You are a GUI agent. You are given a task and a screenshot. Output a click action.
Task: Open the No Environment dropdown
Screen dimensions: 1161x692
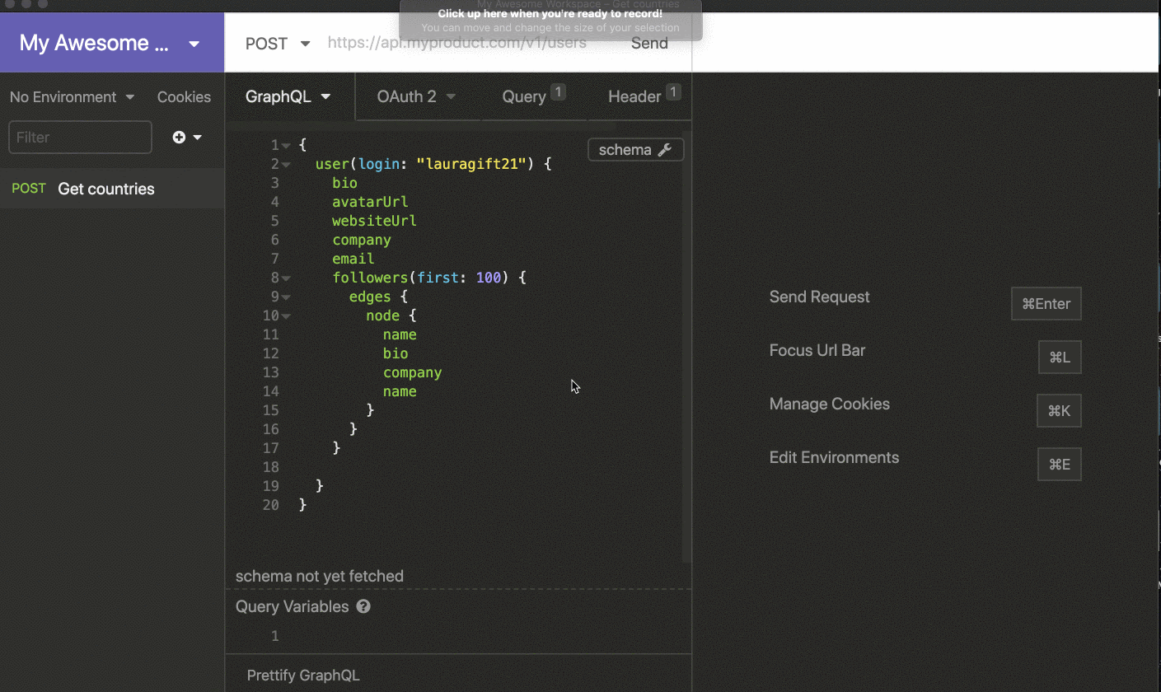[72, 97]
